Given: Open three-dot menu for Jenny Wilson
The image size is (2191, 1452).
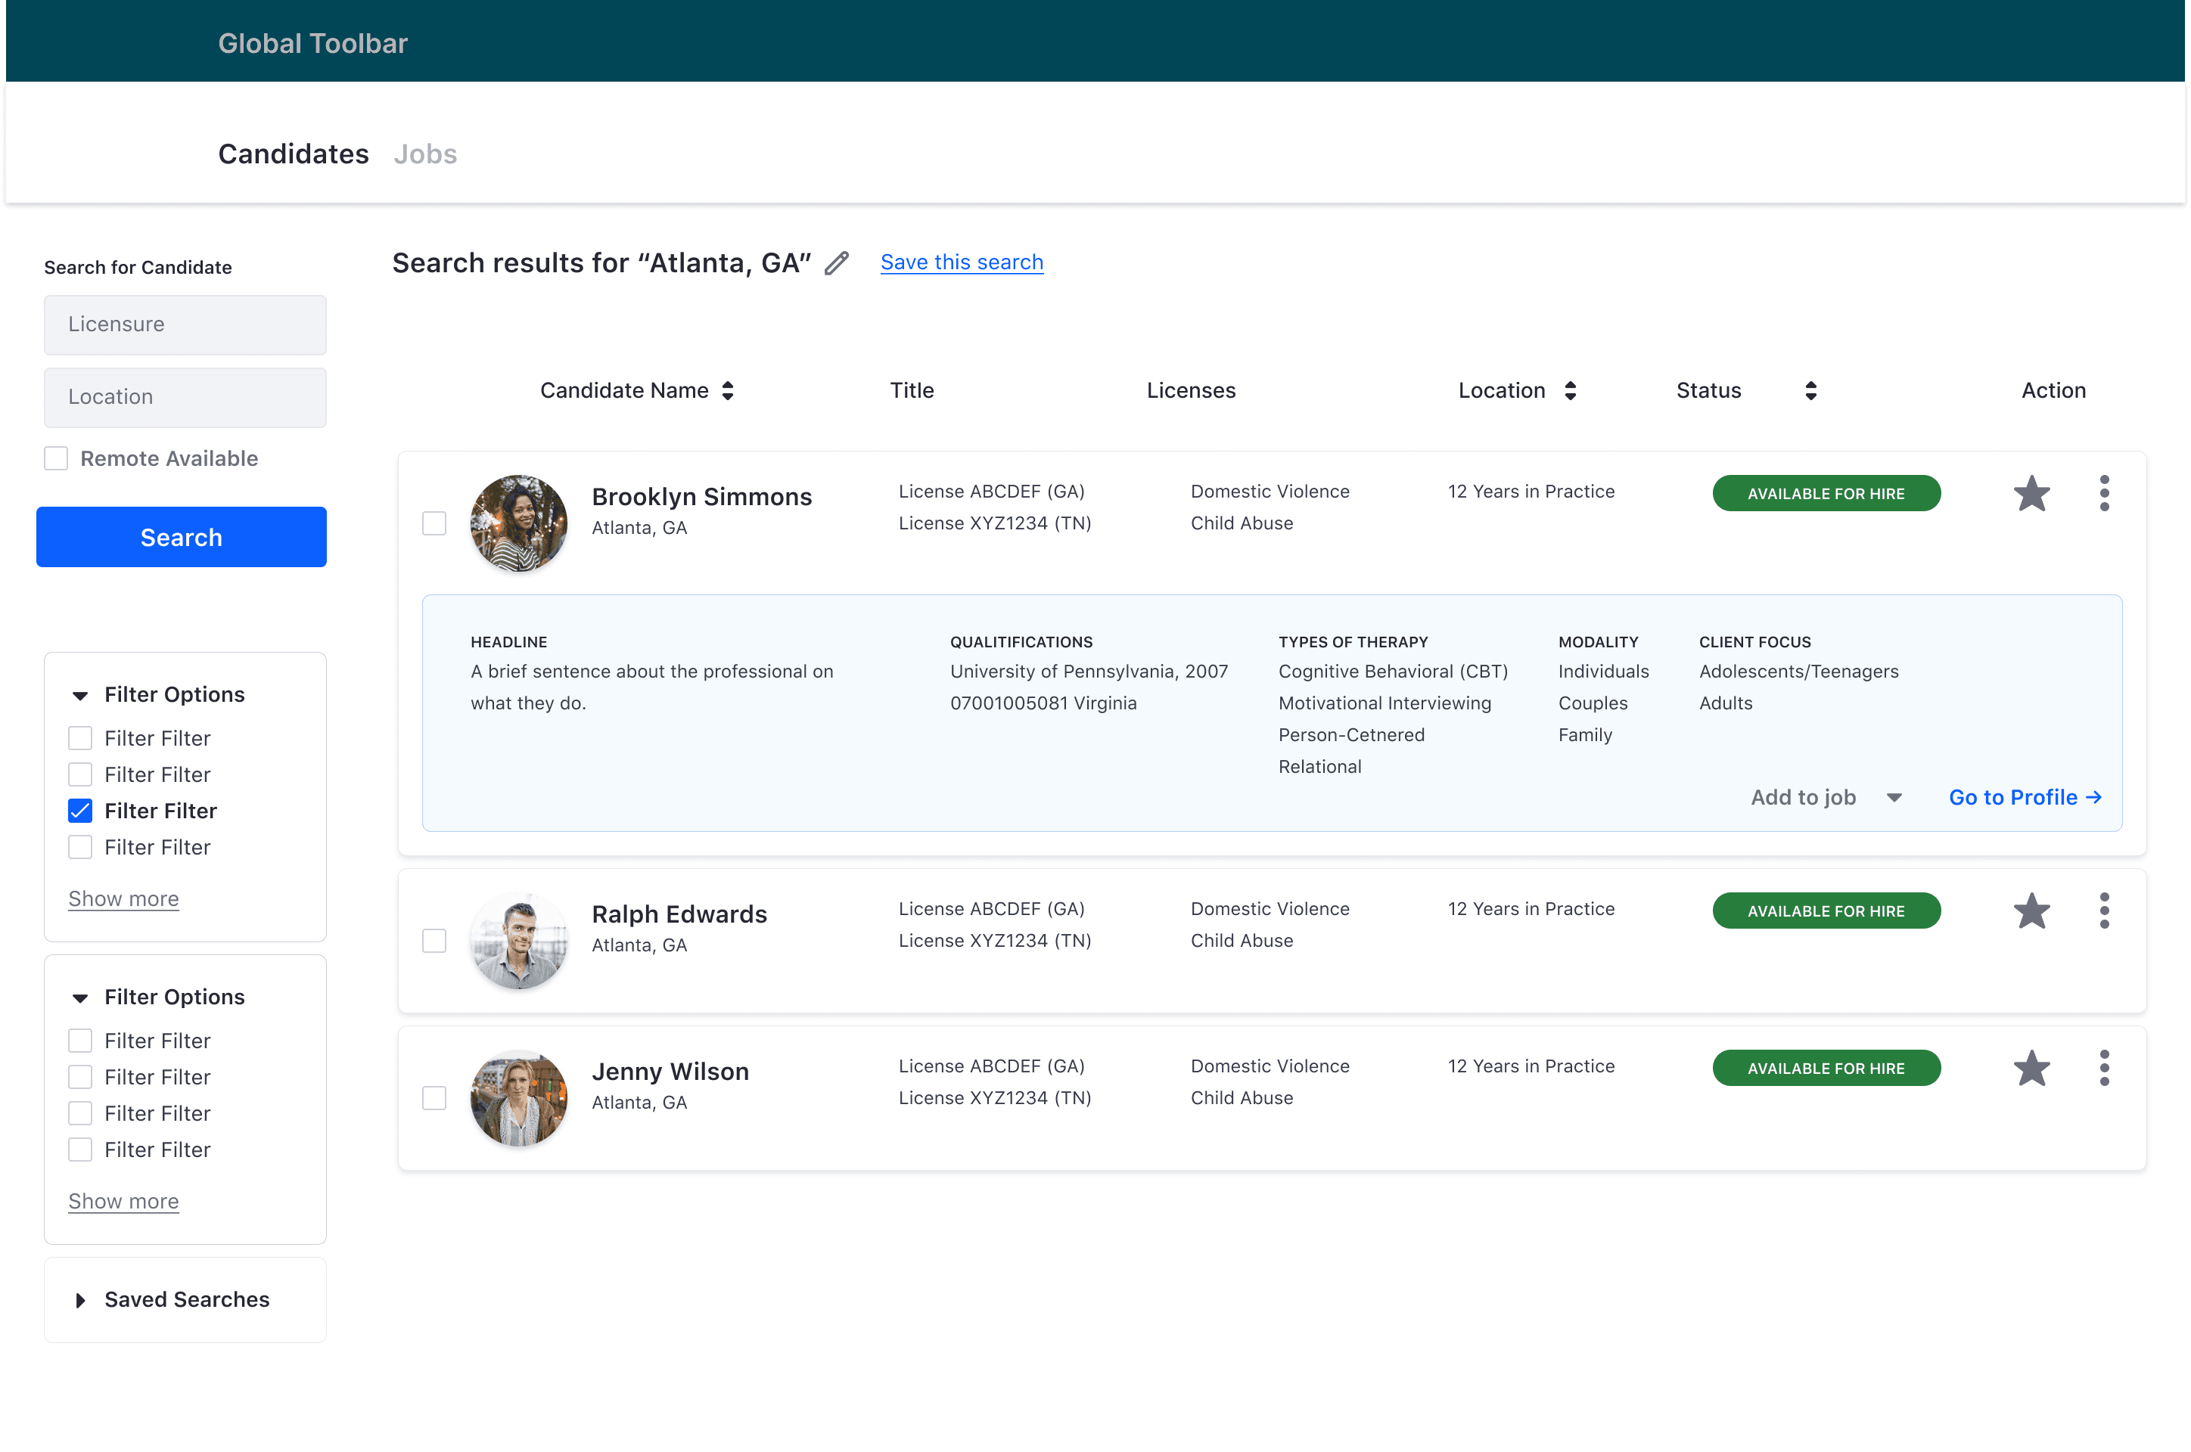Looking at the screenshot, I should click(2104, 1069).
